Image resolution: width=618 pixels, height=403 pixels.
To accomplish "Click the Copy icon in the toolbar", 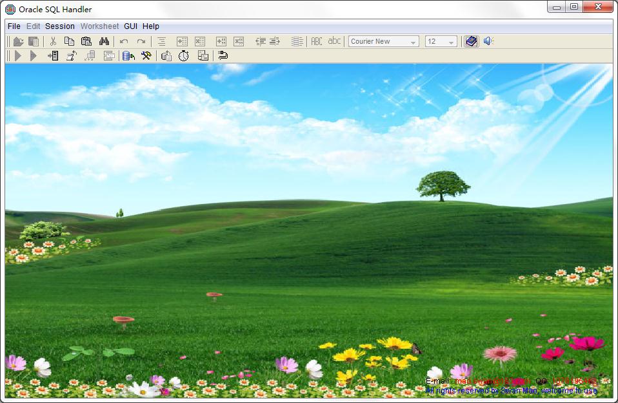I will [x=70, y=41].
